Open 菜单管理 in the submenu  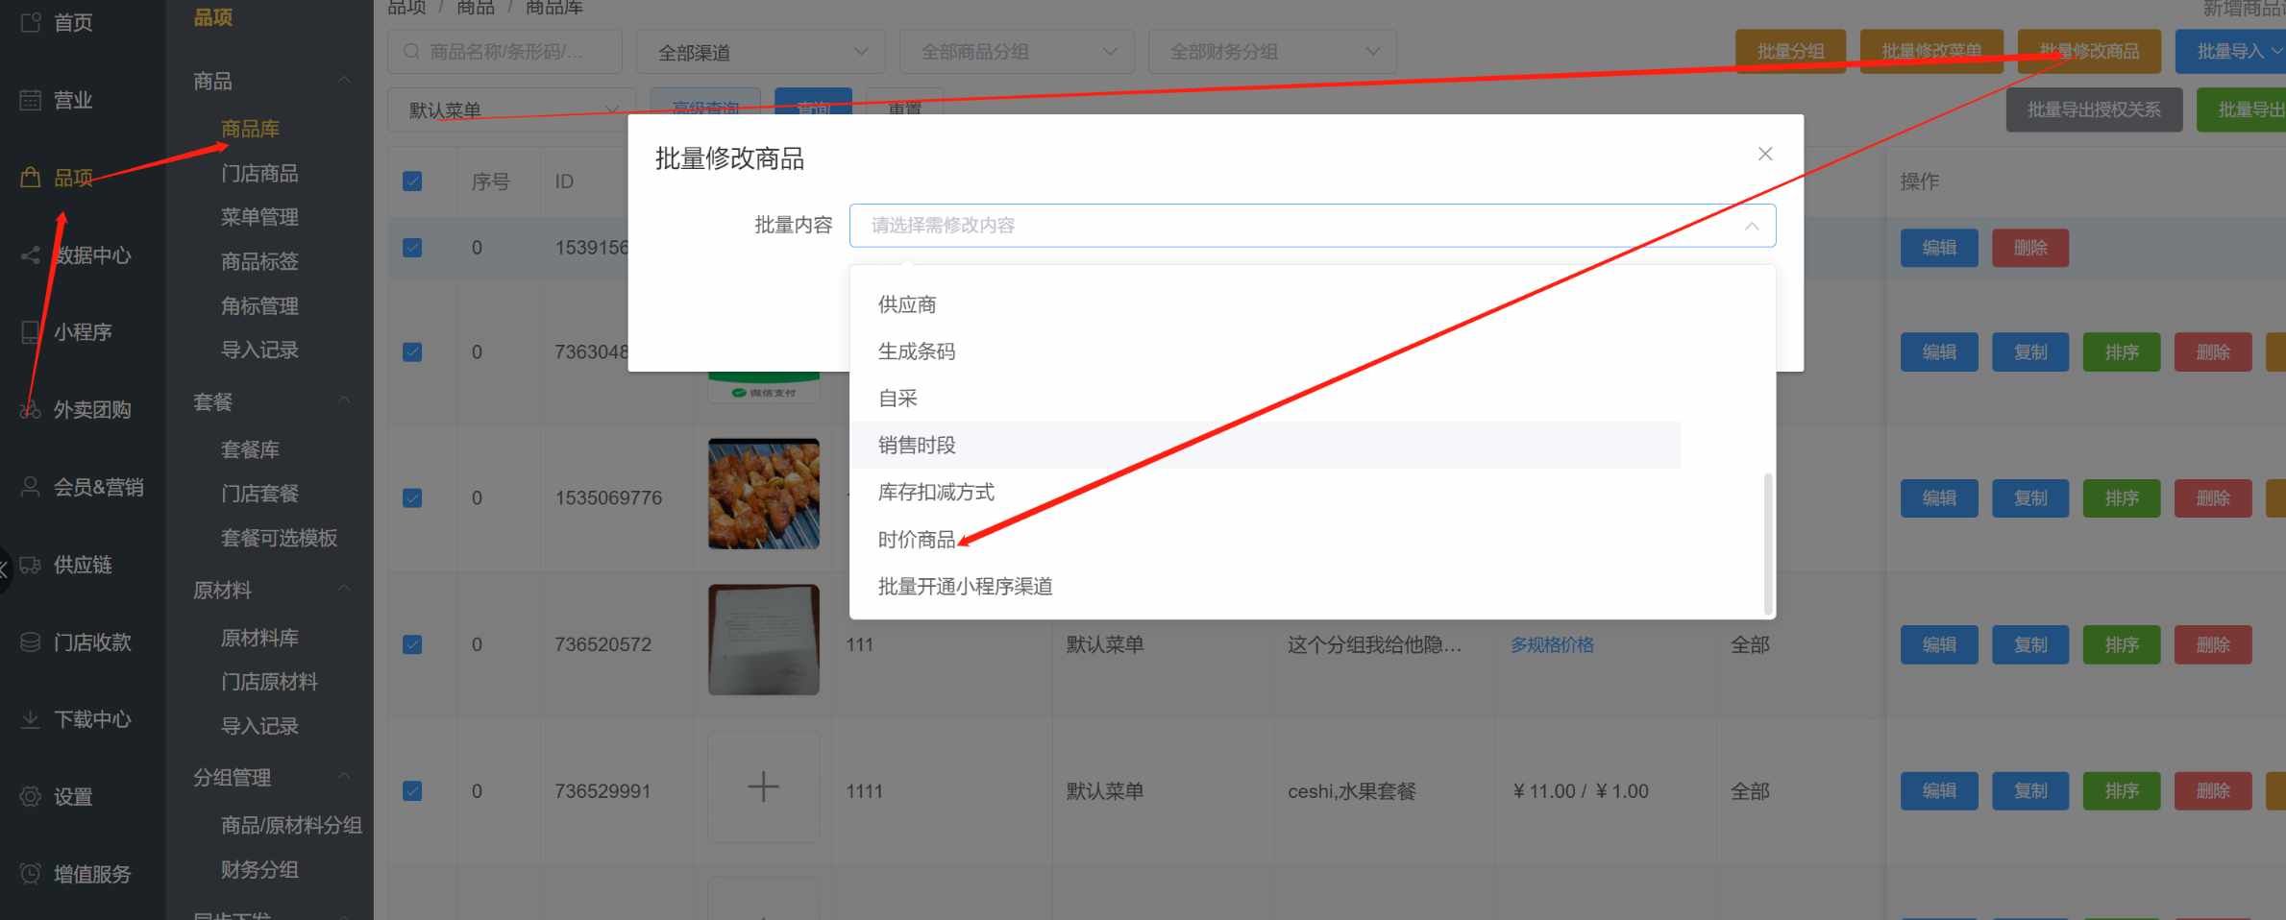pos(259,217)
